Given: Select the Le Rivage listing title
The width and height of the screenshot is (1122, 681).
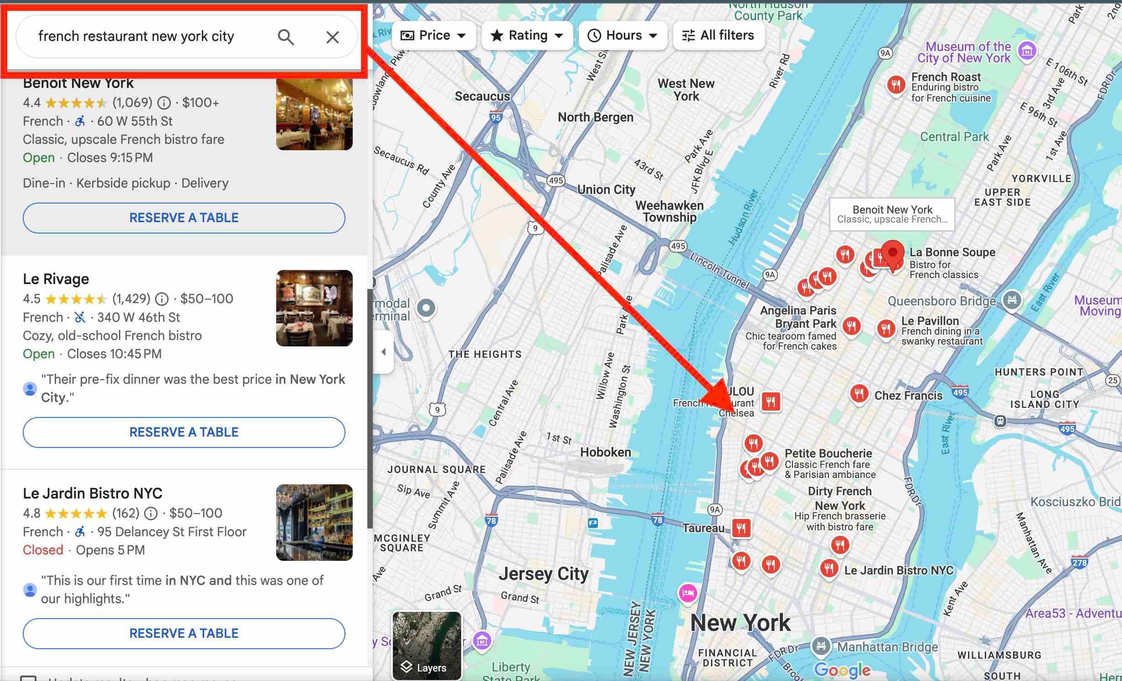Looking at the screenshot, I should [56, 279].
